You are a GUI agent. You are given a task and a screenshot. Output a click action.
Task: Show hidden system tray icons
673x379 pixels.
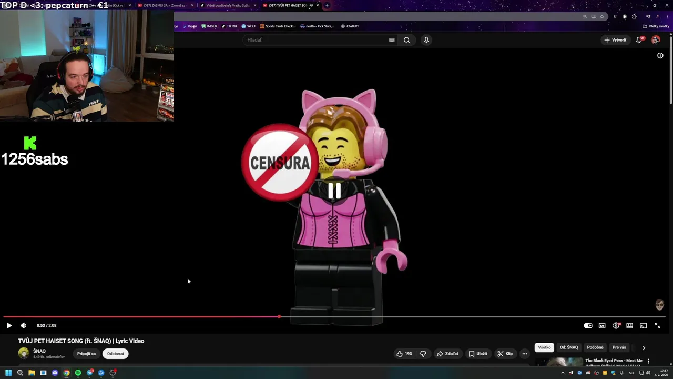point(563,373)
